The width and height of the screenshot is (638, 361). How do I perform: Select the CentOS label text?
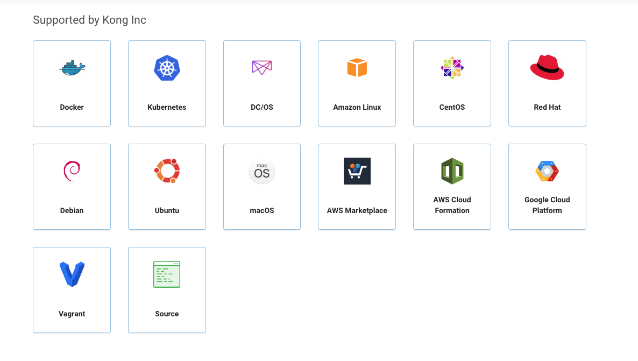(452, 107)
